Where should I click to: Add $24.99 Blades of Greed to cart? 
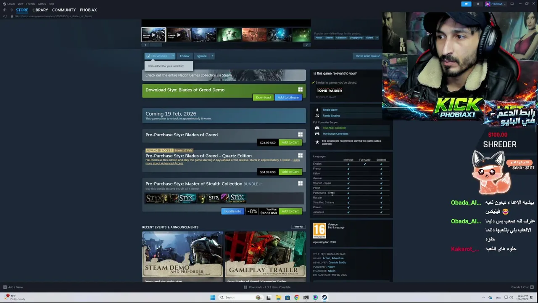coord(290,142)
